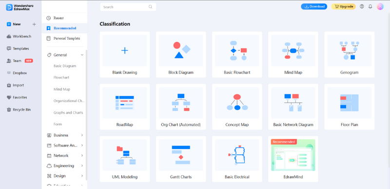Open the Dropbox integration

coord(17,73)
